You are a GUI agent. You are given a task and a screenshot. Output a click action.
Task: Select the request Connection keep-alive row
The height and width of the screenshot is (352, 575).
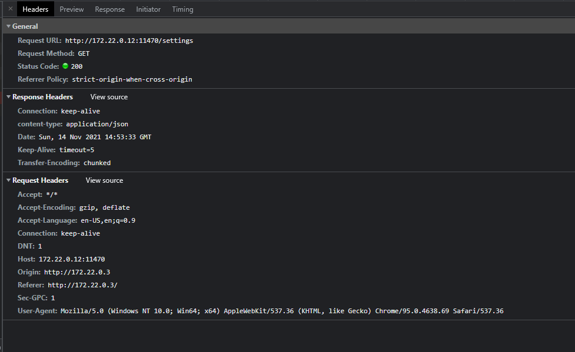(x=59, y=233)
